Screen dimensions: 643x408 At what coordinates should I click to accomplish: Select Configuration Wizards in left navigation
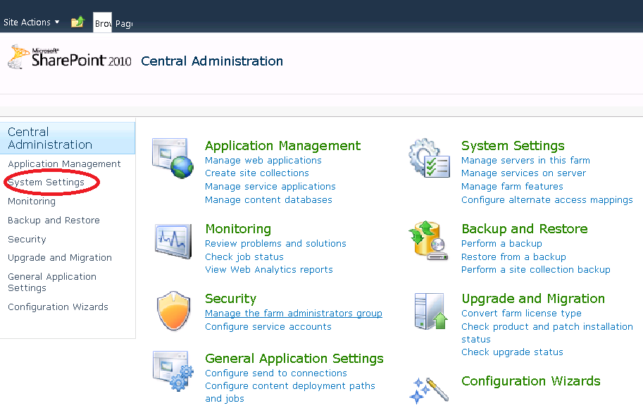58,307
